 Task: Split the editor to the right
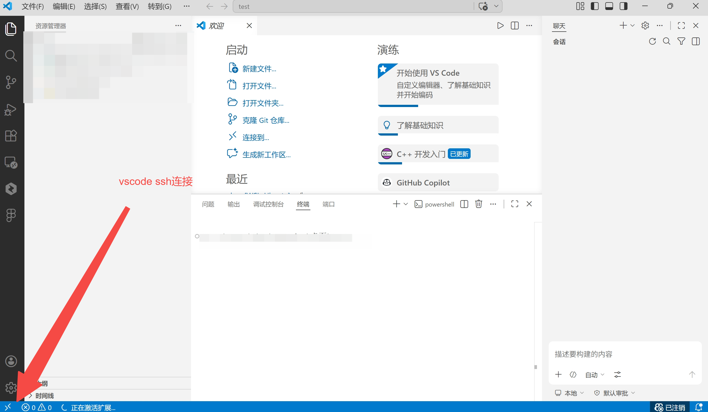tap(514, 26)
